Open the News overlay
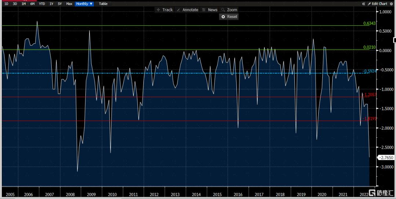This screenshot has height=199, width=396. point(209,10)
